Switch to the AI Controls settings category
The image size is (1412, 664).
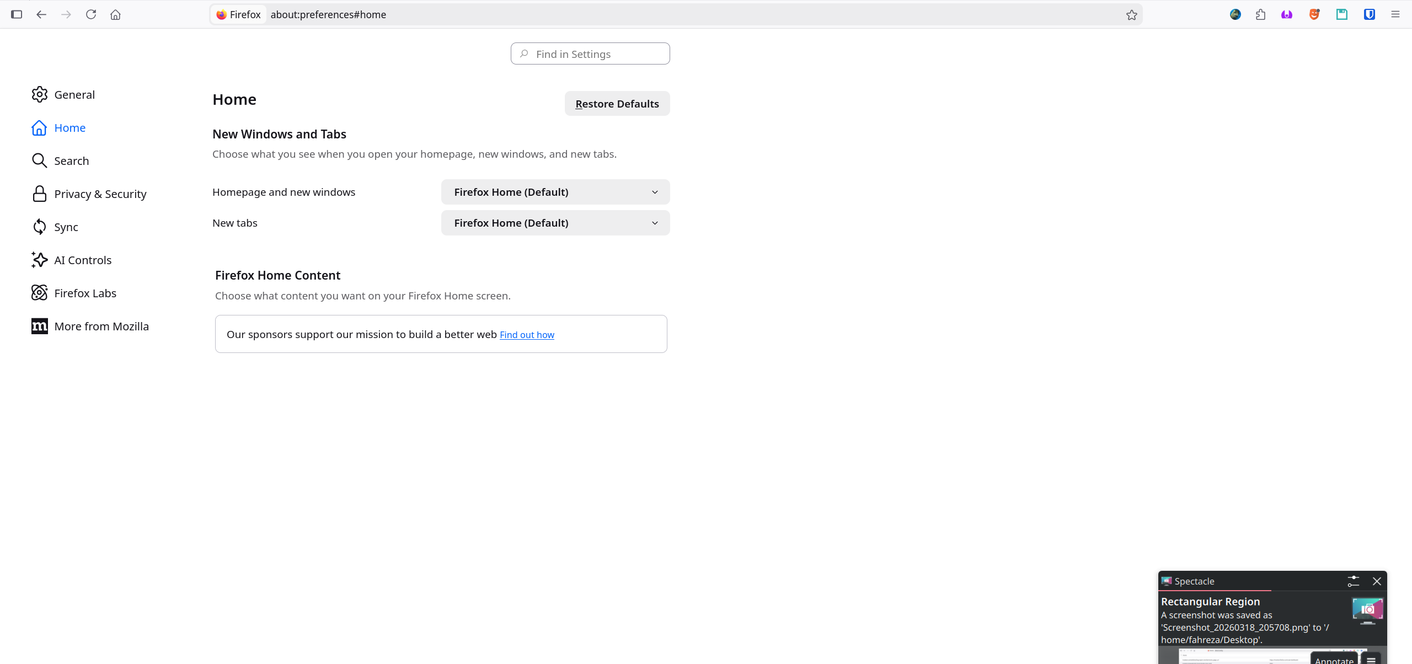[x=83, y=260]
